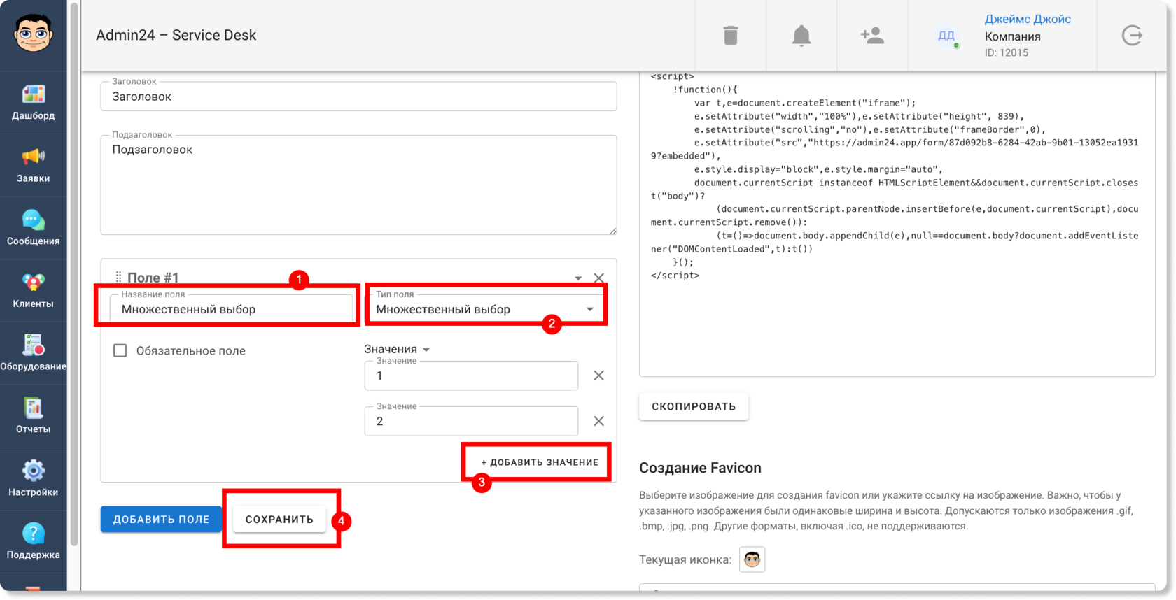Open the Сообщения section

(x=33, y=228)
